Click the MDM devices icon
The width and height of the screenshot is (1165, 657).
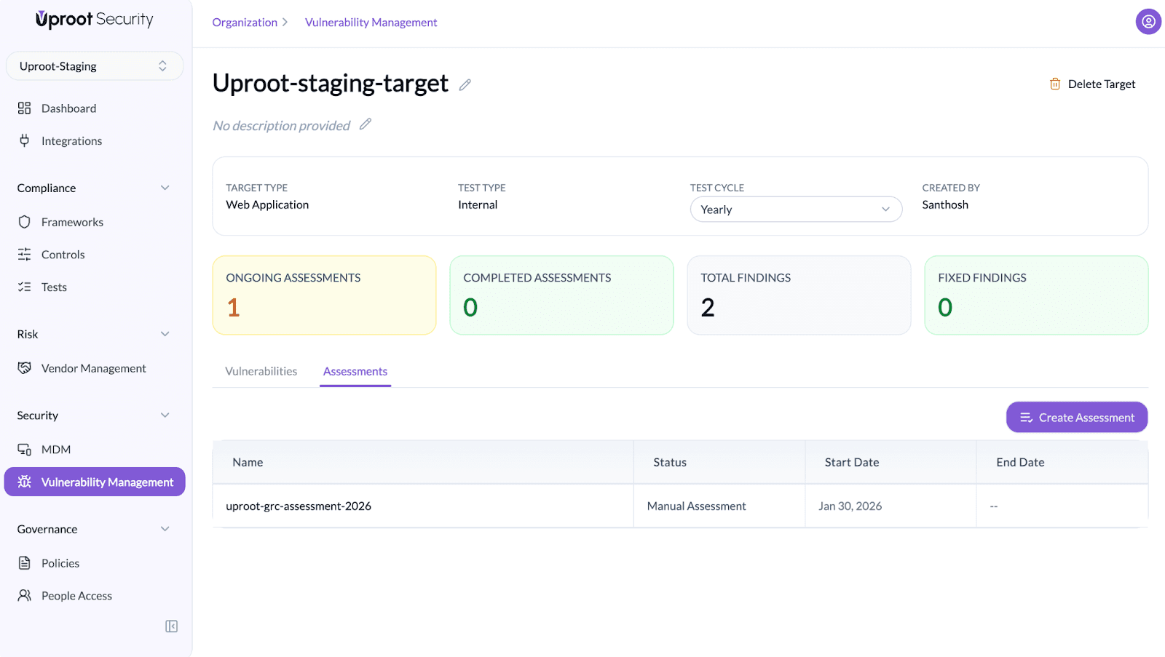click(x=24, y=450)
